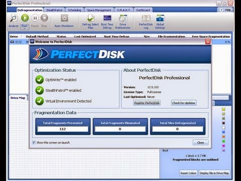This screenshot has width=241, height=181.
Task: Close the Welcome to PerfectDisk dialog via X
Action: pos(208,42)
